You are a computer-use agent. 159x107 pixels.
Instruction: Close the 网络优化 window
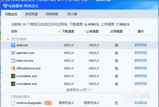154,5
